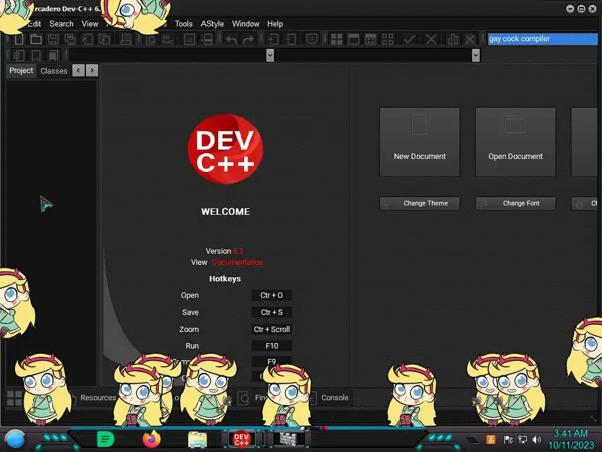Open the Tools menu
Screen dimensions: 602x452
(x=183, y=24)
